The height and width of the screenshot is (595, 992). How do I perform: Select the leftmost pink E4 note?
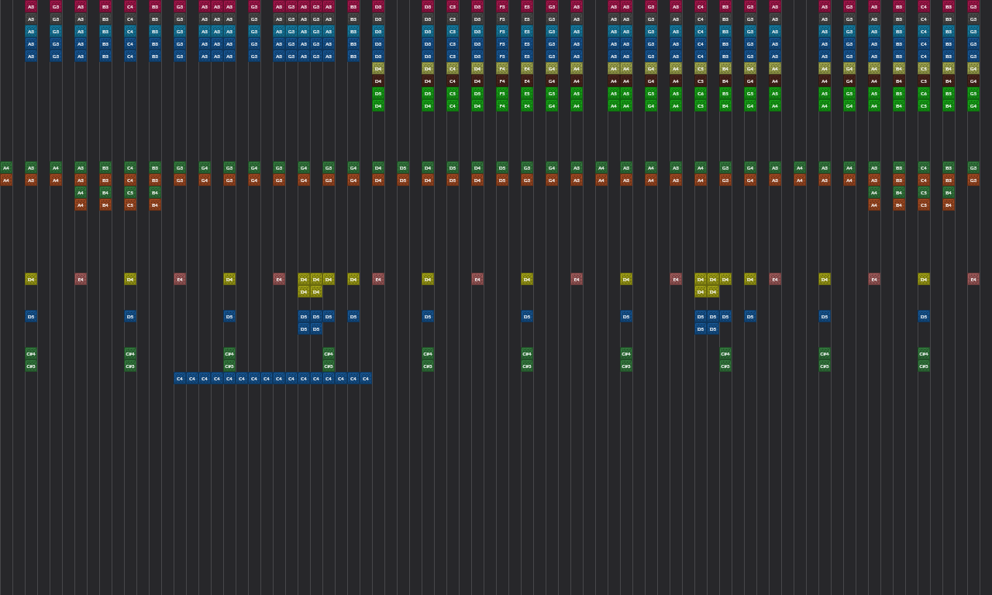pyautogui.click(x=81, y=279)
